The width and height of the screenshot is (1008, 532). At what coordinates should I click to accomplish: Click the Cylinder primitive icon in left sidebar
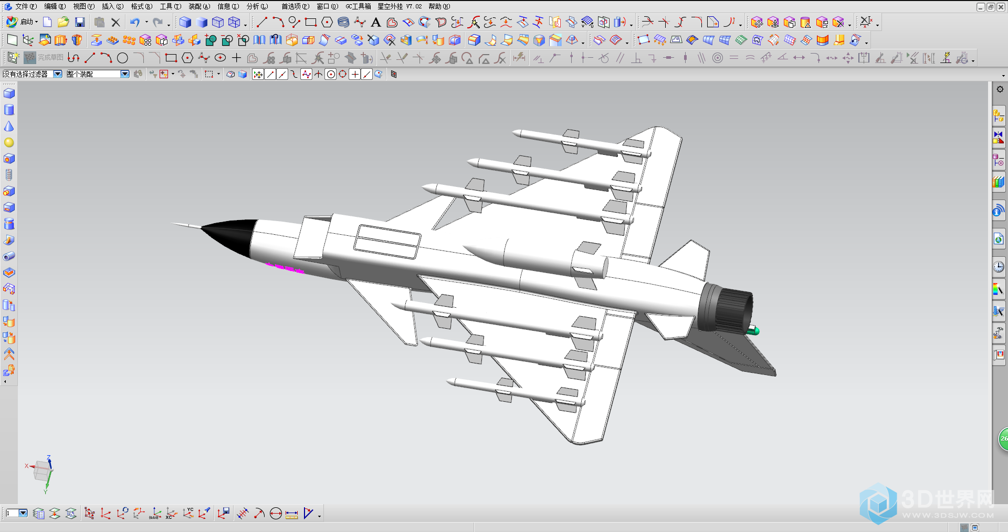click(x=9, y=110)
